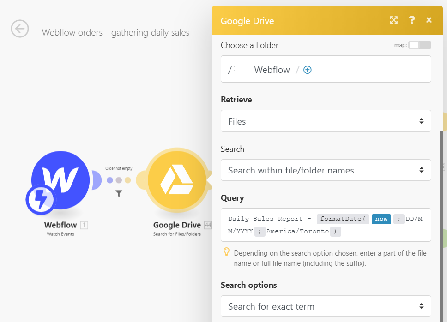
Task: Open the Google Drive module circle
Action: coord(177,180)
